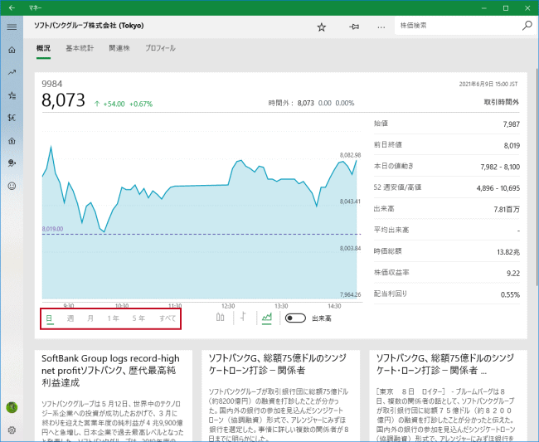Click the price 8,073
Screen dimensions: 539x442
point(63,100)
